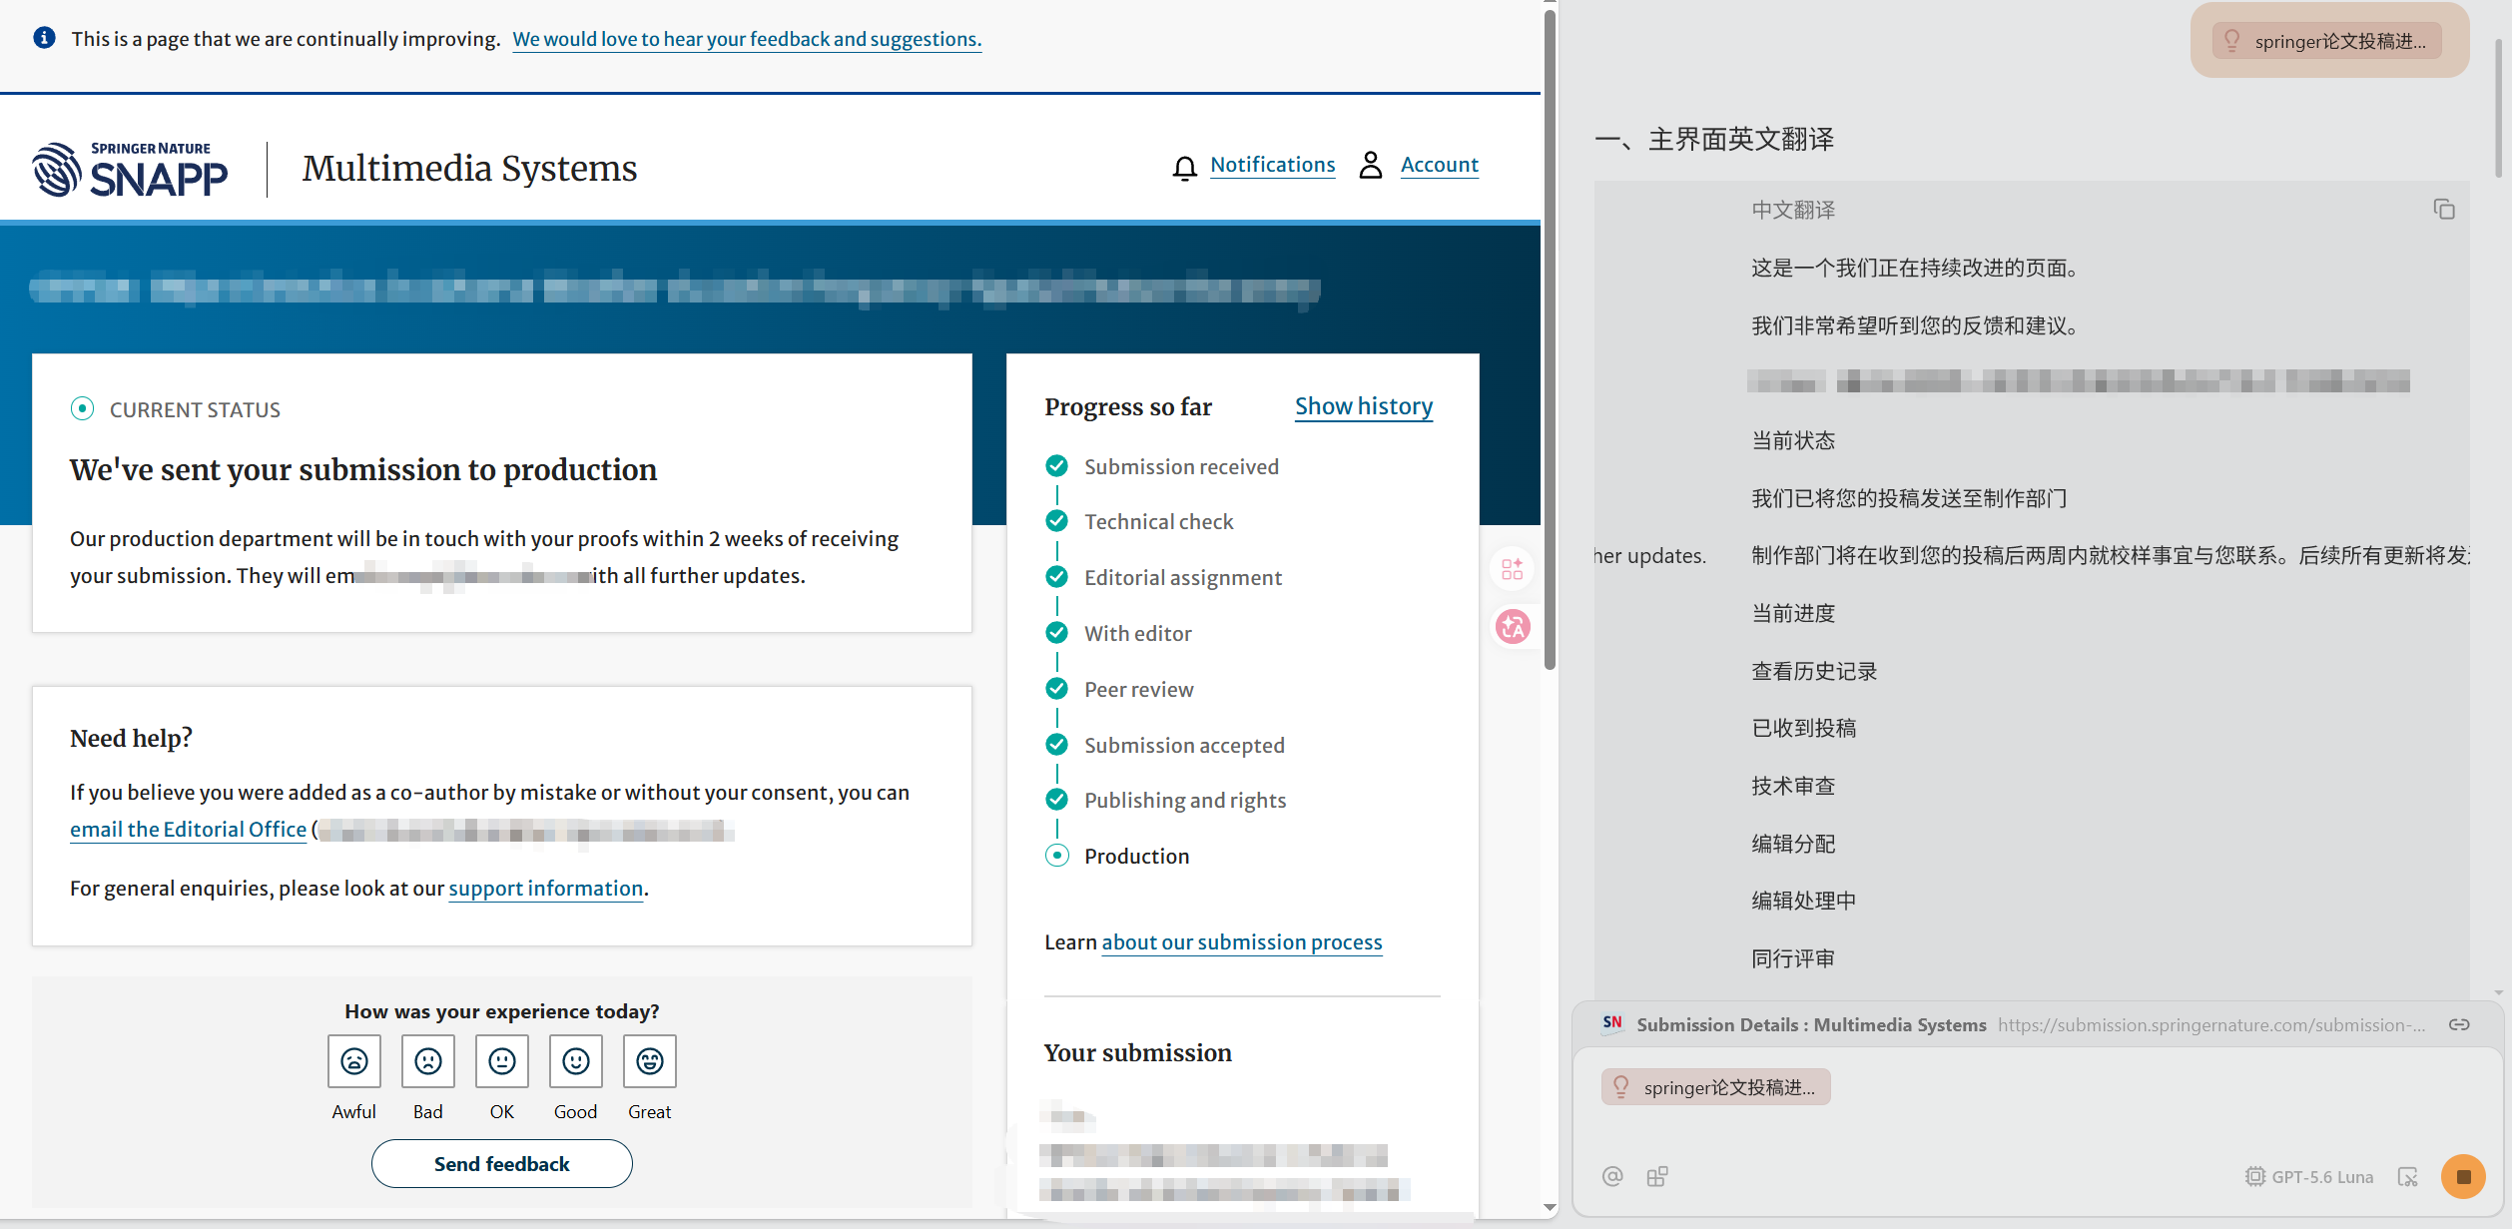Click the springer prompt chip at top right
Image resolution: width=2512 pixels, height=1229 pixels.
(2329, 41)
